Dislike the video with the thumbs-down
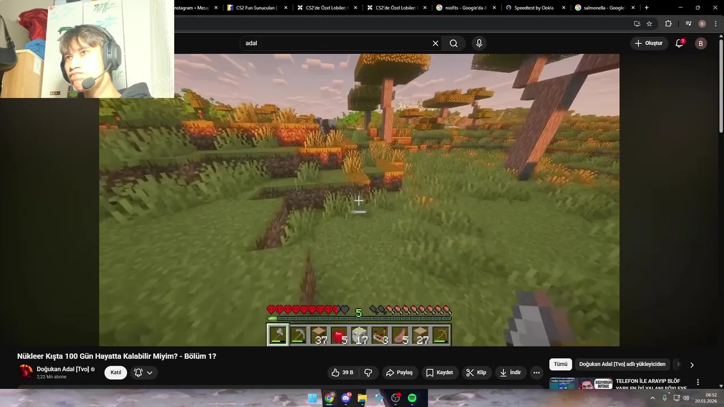724x407 pixels. 368,373
